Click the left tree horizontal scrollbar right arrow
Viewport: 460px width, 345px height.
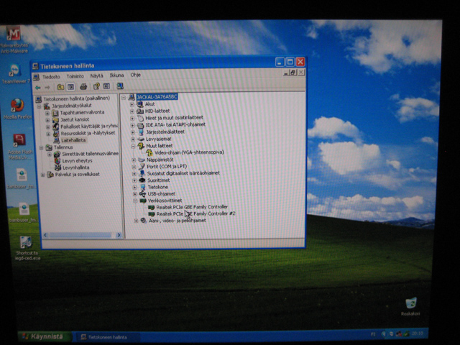coord(119,235)
